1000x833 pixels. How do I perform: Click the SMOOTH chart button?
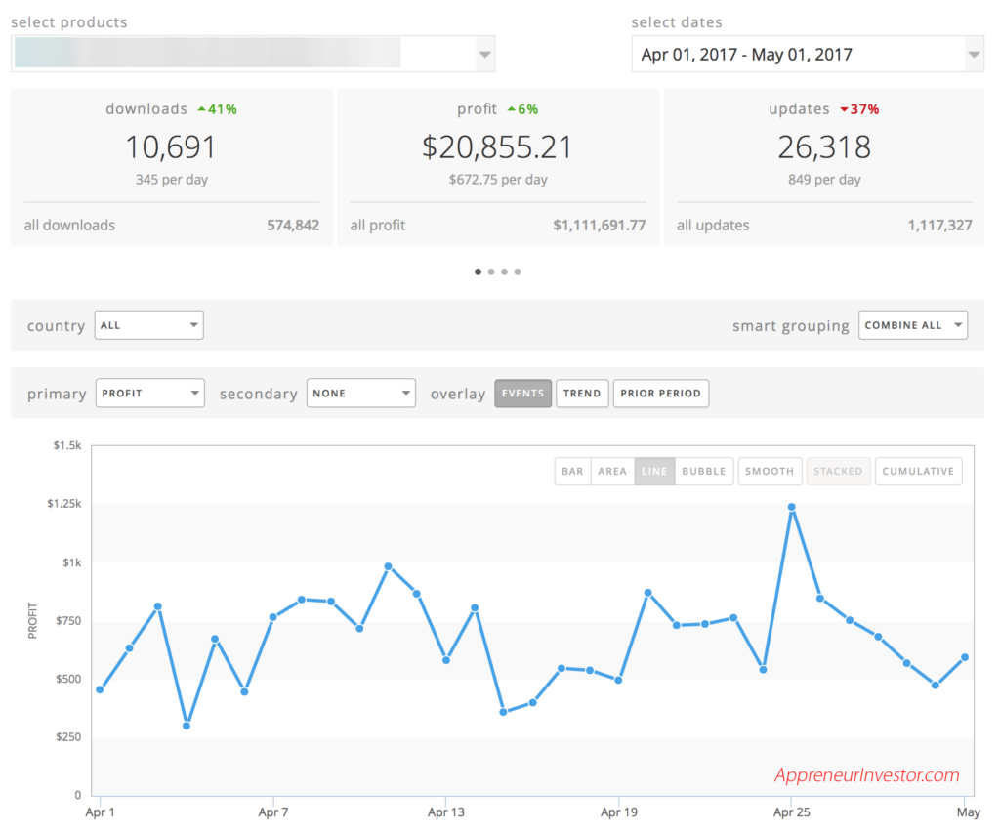coord(770,471)
